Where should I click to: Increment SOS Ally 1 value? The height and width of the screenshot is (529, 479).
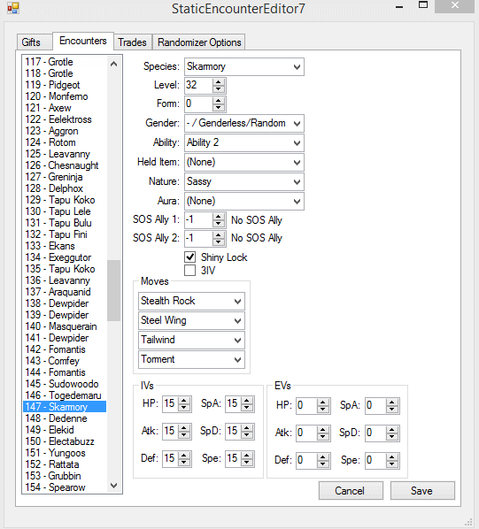point(219,217)
